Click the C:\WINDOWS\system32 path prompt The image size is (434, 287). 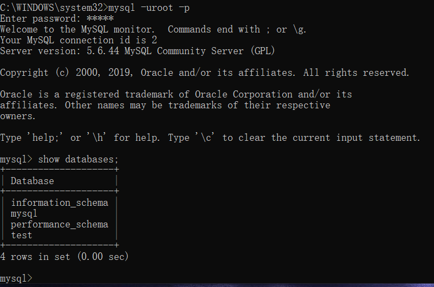click(53, 8)
